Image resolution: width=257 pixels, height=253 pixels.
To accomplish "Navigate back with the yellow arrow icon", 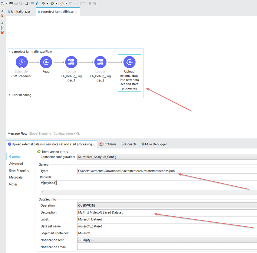I will pyautogui.click(x=62, y=3).
